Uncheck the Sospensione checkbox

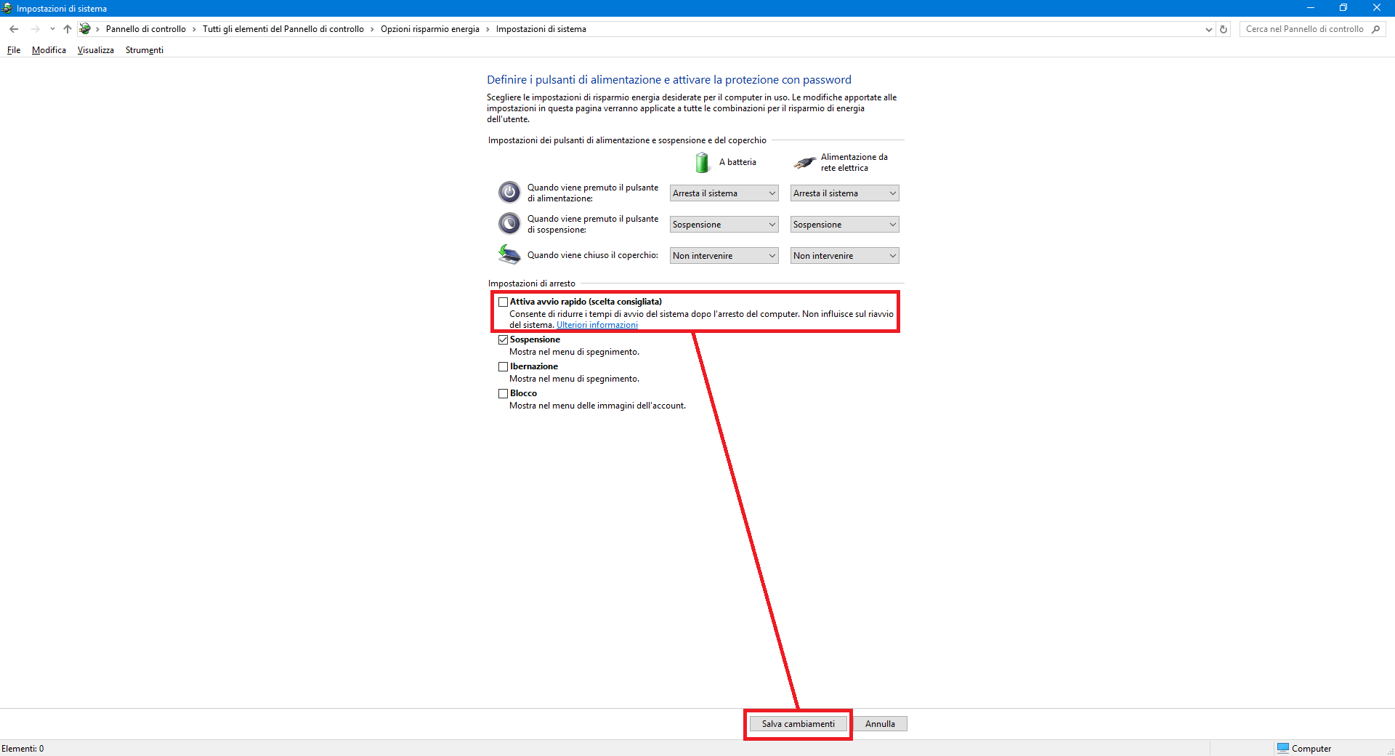pos(503,339)
